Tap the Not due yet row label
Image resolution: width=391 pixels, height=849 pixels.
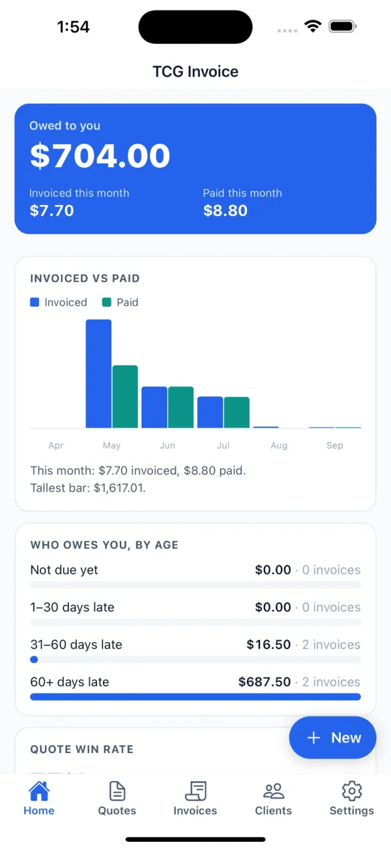pos(64,570)
